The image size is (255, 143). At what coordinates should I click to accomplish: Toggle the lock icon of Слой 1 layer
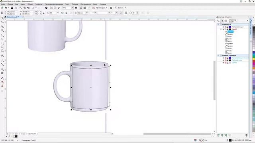pos(228,29)
